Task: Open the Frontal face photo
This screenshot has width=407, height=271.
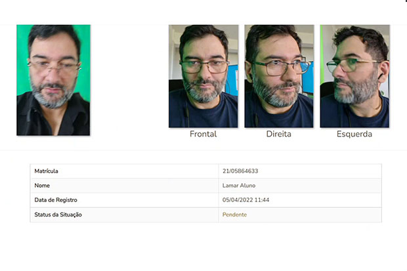Action: [x=203, y=76]
